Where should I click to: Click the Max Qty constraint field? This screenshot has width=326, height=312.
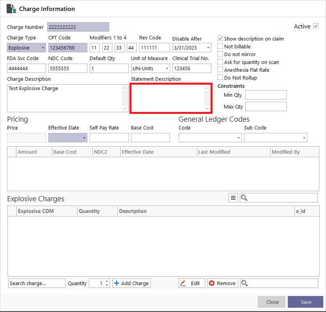[x=266, y=106]
